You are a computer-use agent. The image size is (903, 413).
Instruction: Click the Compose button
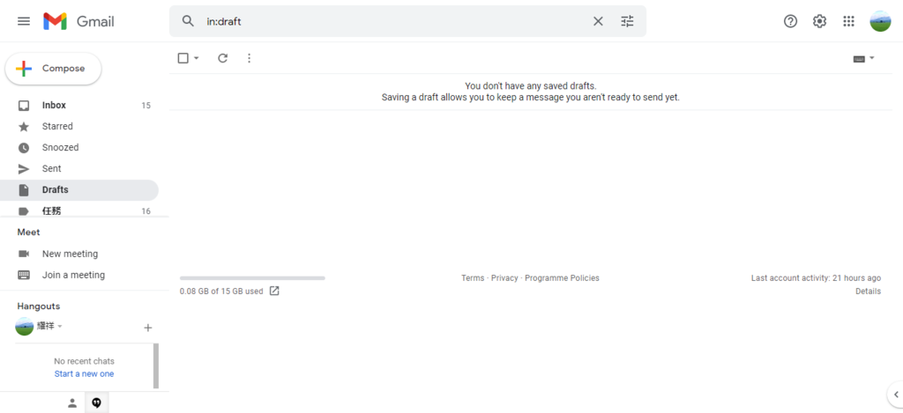click(53, 69)
